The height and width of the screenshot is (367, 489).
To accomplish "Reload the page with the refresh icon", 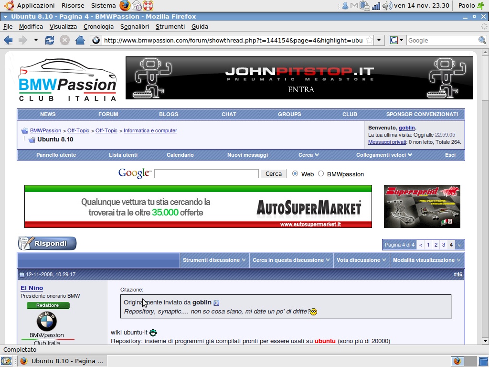I will click(50, 40).
